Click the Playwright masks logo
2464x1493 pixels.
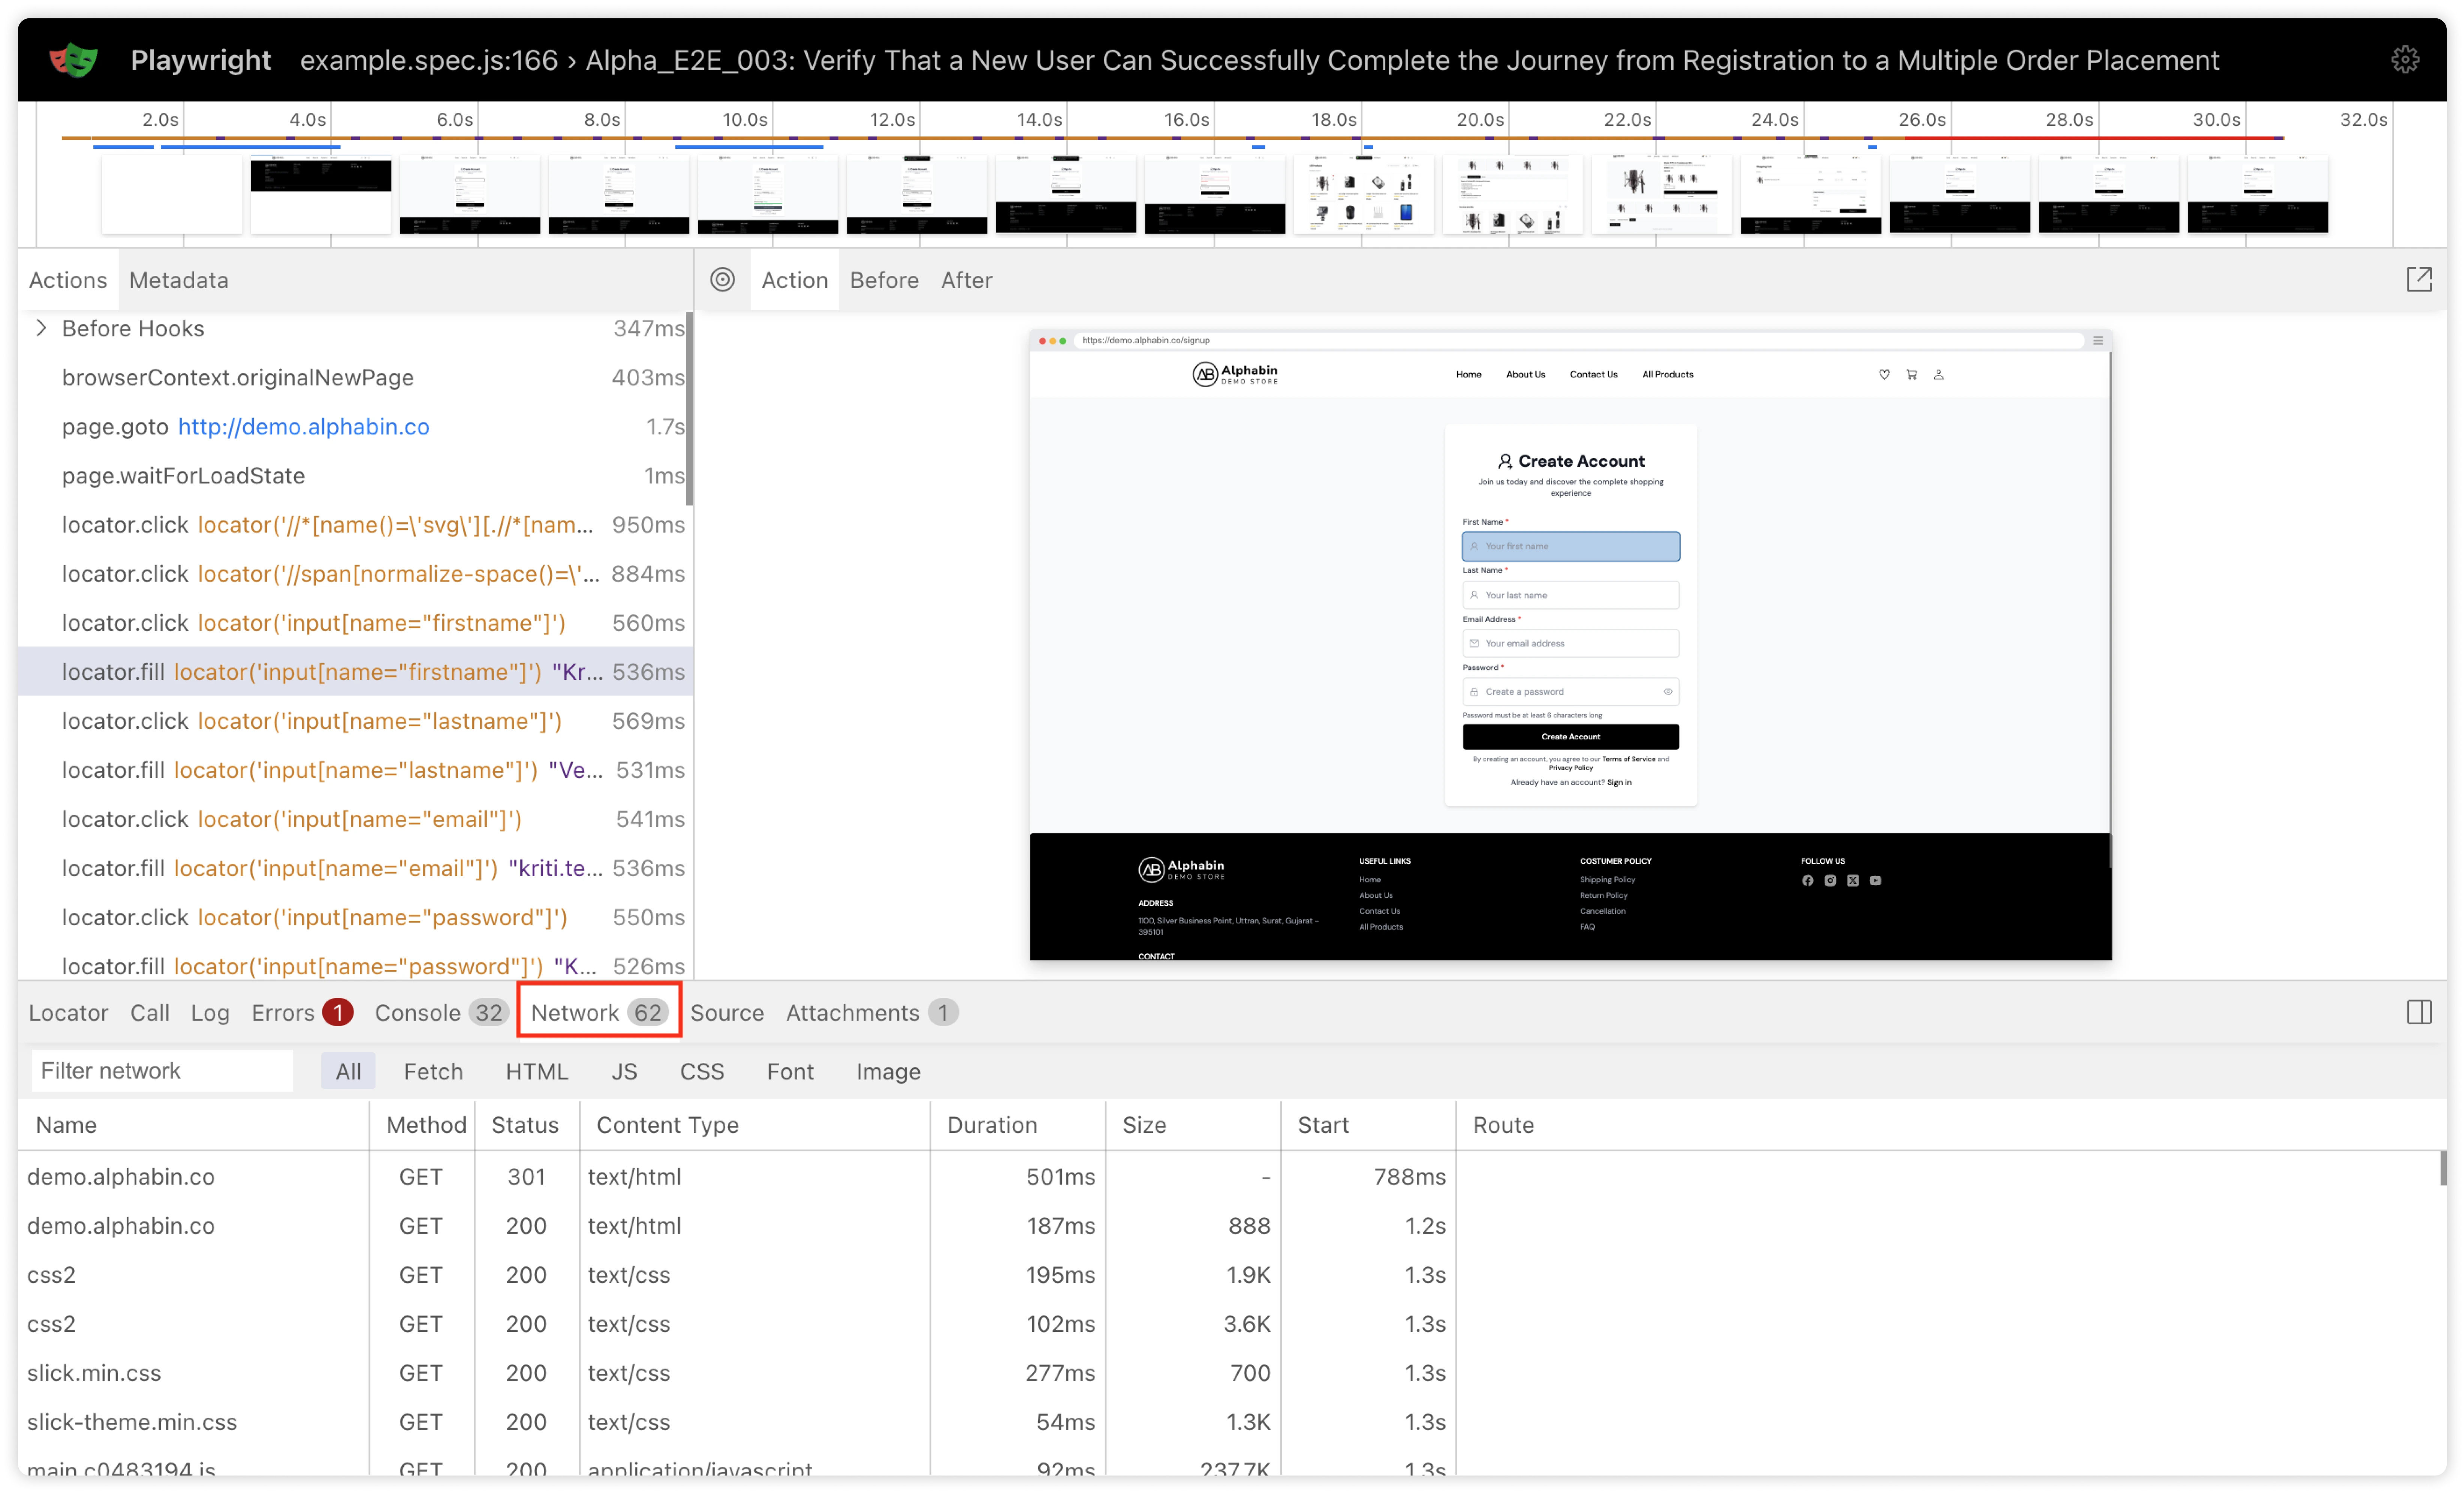73,60
